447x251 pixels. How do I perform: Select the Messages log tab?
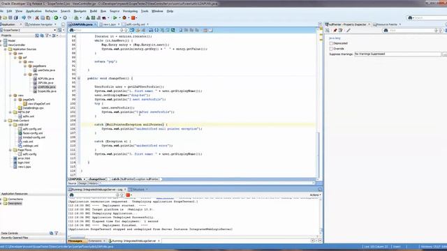75,241
